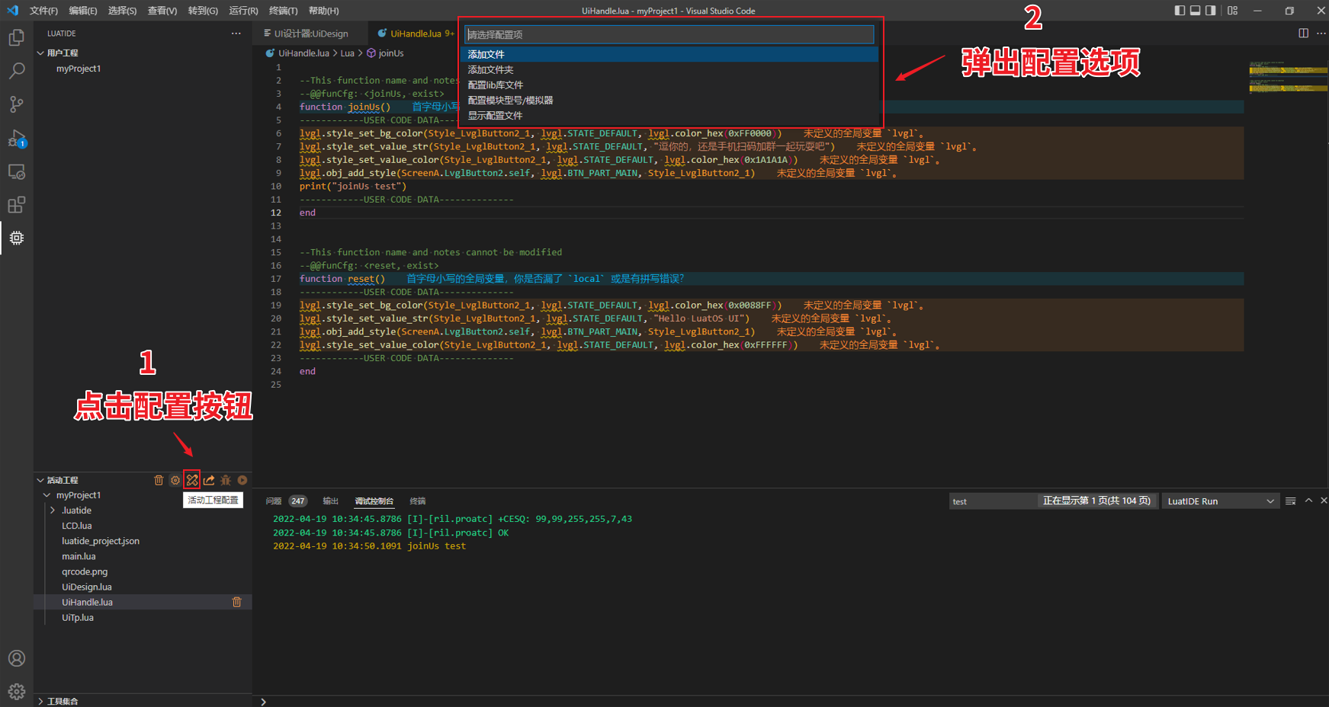Image resolution: width=1329 pixels, height=707 pixels.
Task: Select 配置lib库文件 from the config list
Action: pos(496,85)
